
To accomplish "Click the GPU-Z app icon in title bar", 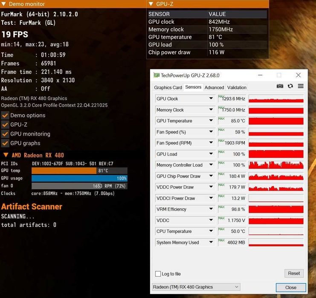I will click(x=157, y=75).
